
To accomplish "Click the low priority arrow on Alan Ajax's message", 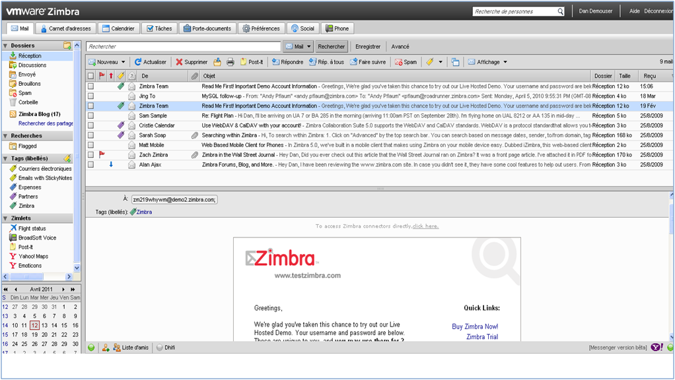I will point(111,164).
